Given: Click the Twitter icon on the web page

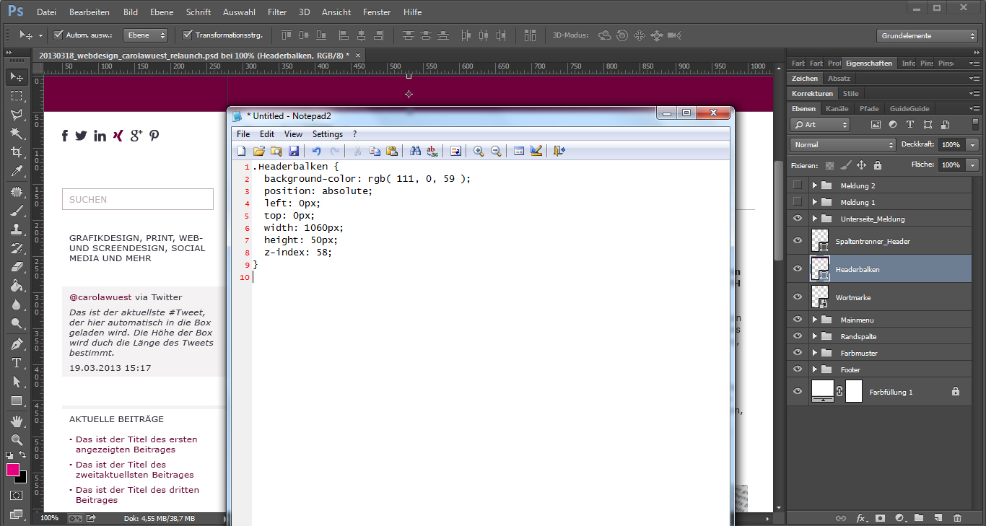Looking at the screenshot, I should (x=81, y=136).
